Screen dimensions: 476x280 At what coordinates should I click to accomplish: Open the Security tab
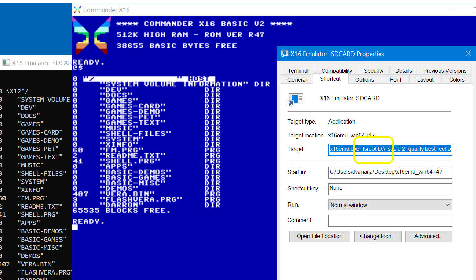click(374, 71)
